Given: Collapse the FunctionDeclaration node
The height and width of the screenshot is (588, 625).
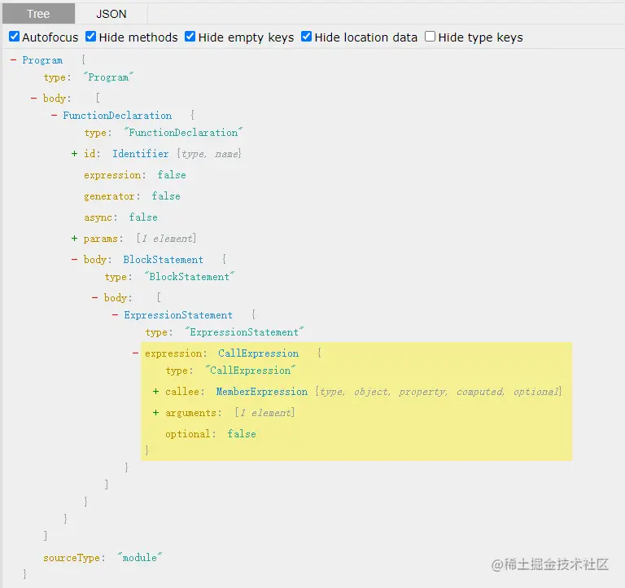Looking at the screenshot, I should 55,116.
